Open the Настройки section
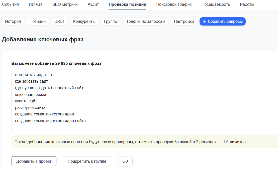The height and width of the screenshot is (169, 278). 184,22
